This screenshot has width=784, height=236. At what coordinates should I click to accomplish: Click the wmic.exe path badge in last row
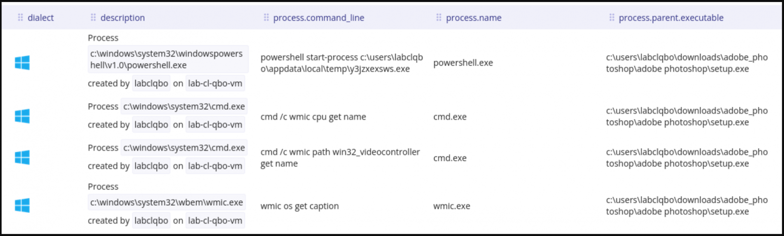click(x=167, y=202)
